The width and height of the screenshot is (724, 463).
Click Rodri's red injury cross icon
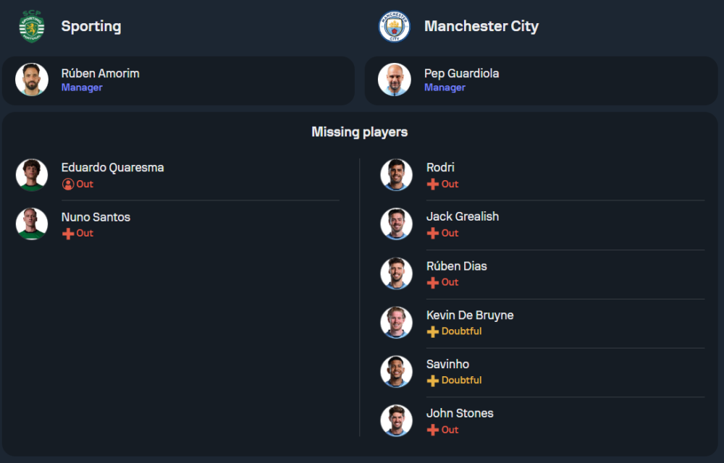coord(433,184)
